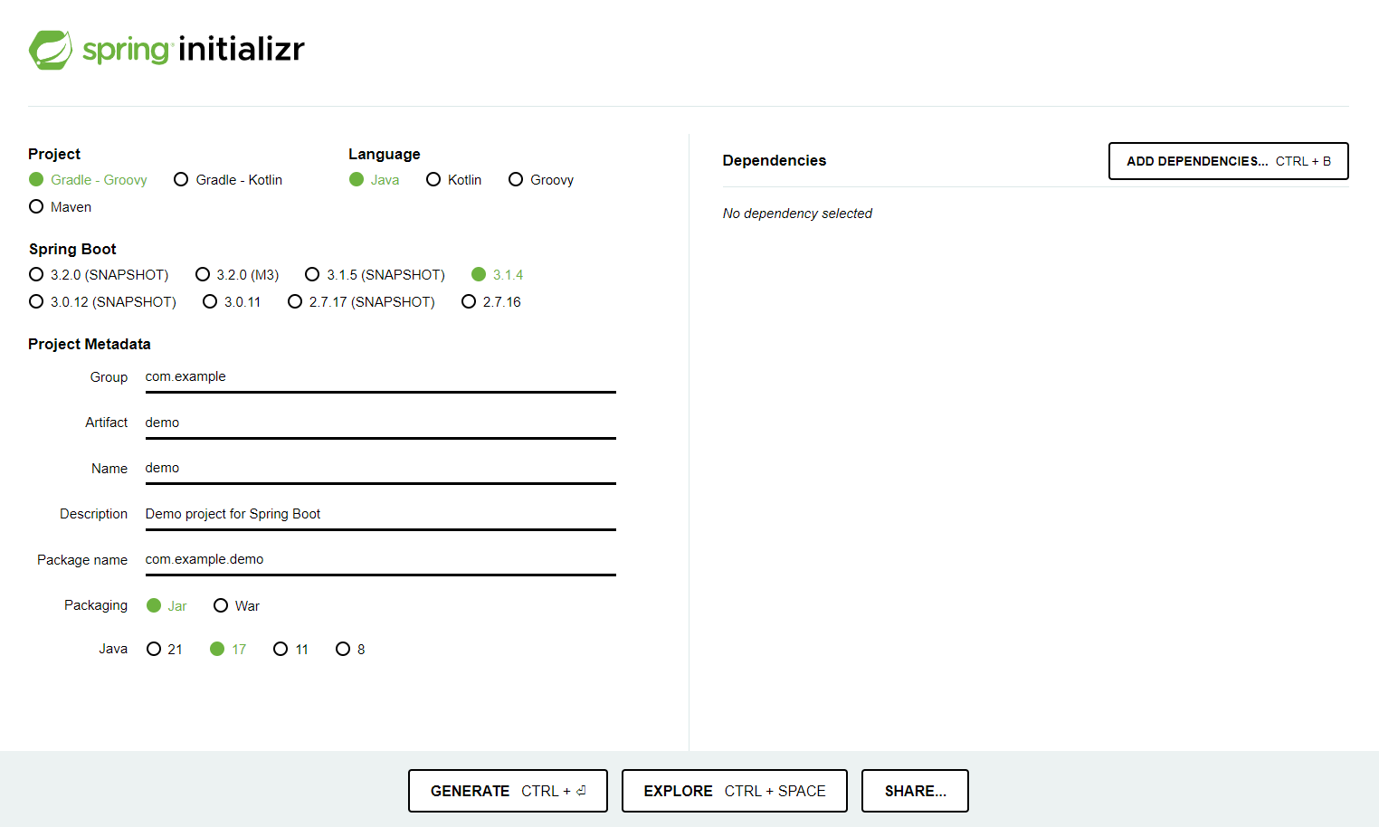Select Gradle - Groovy project type
The image size is (1379, 827).
[88, 180]
